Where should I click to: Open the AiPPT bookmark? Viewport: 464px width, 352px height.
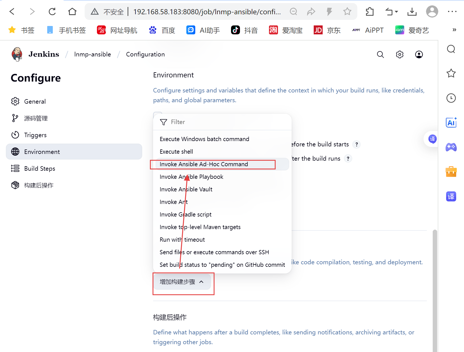pyautogui.click(x=368, y=30)
